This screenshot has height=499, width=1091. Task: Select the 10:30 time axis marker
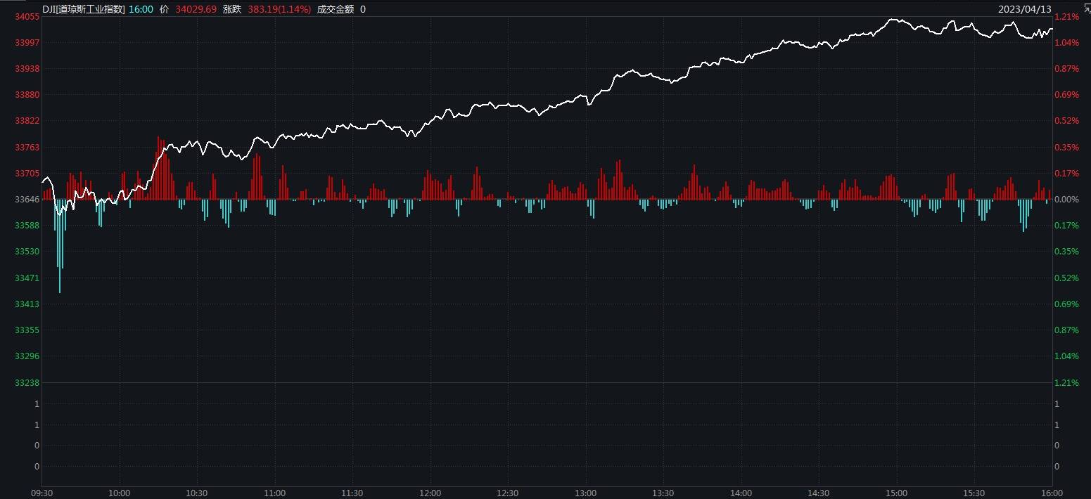pyautogui.click(x=197, y=493)
